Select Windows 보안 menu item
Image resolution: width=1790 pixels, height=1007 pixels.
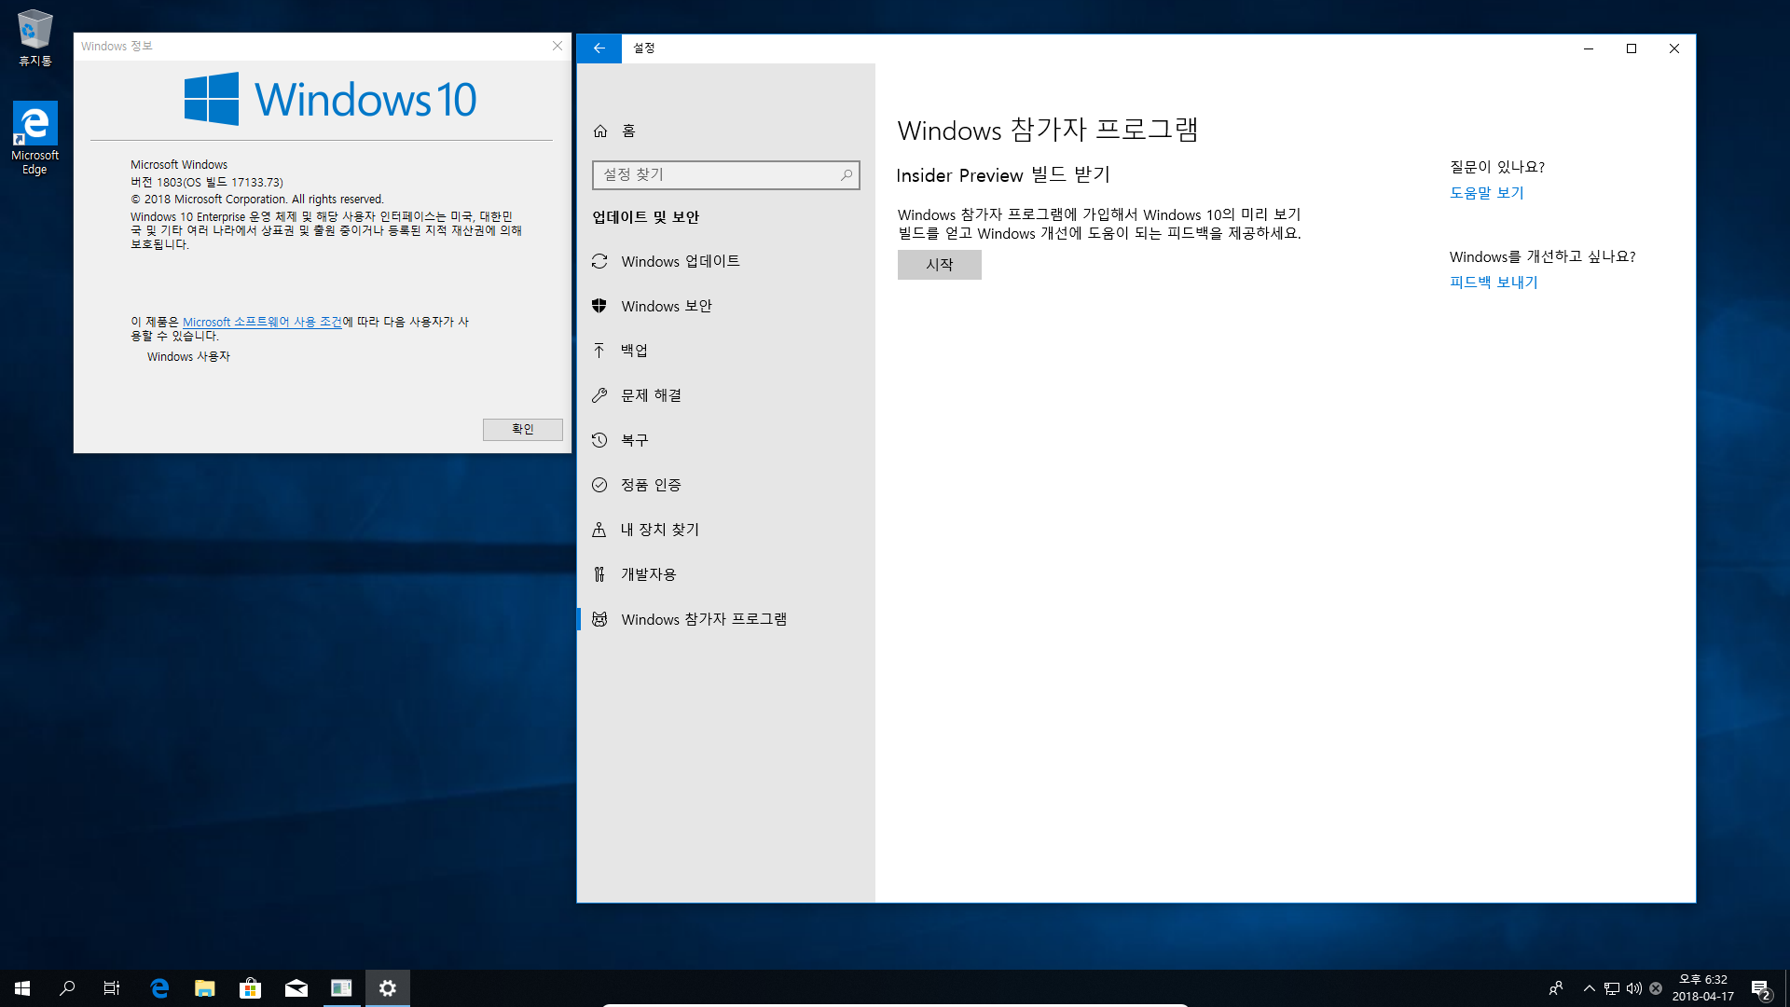pos(725,306)
